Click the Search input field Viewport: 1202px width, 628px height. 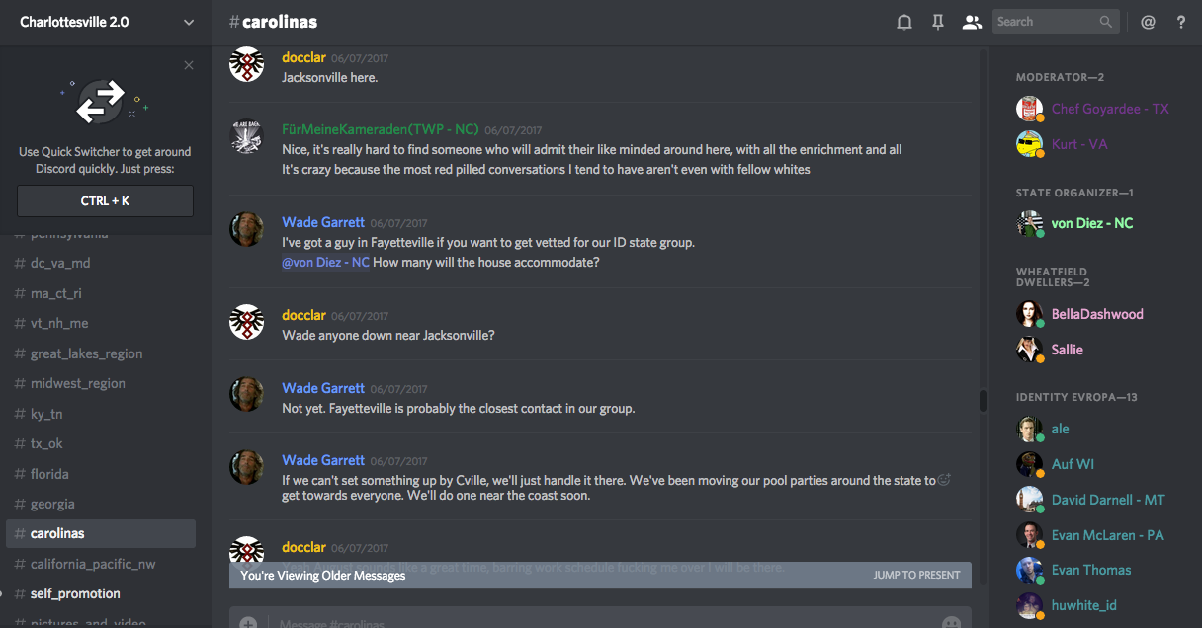click(x=1046, y=22)
